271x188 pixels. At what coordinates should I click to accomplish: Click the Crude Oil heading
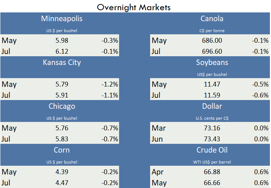click(212, 150)
